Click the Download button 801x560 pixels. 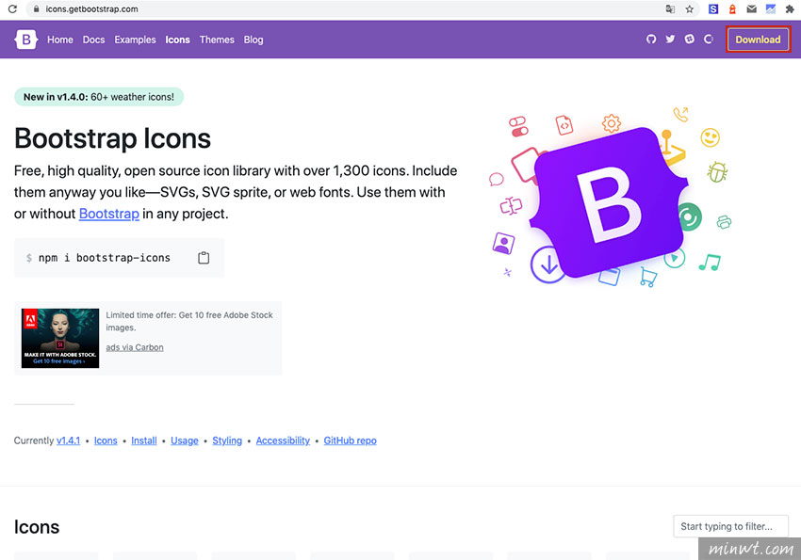click(758, 40)
